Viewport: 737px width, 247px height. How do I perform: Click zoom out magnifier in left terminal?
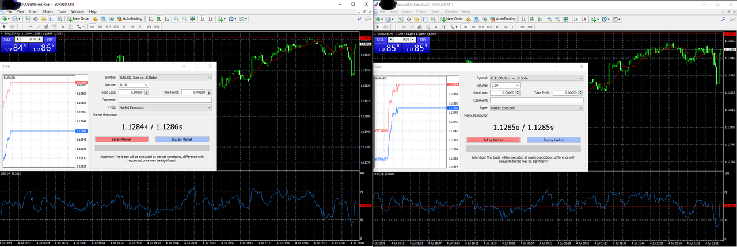click(x=184, y=18)
